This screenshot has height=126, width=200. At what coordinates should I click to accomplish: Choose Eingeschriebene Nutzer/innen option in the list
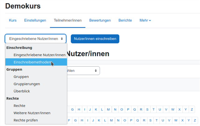39,55
